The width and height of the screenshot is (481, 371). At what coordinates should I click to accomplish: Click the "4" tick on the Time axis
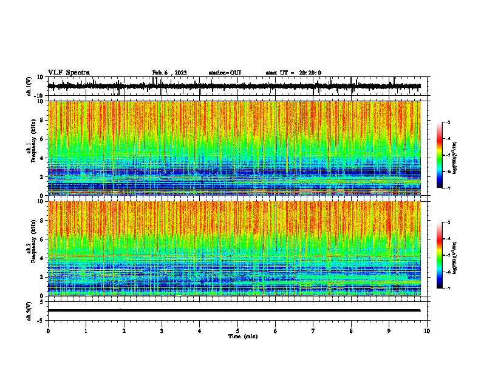(x=200, y=331)
